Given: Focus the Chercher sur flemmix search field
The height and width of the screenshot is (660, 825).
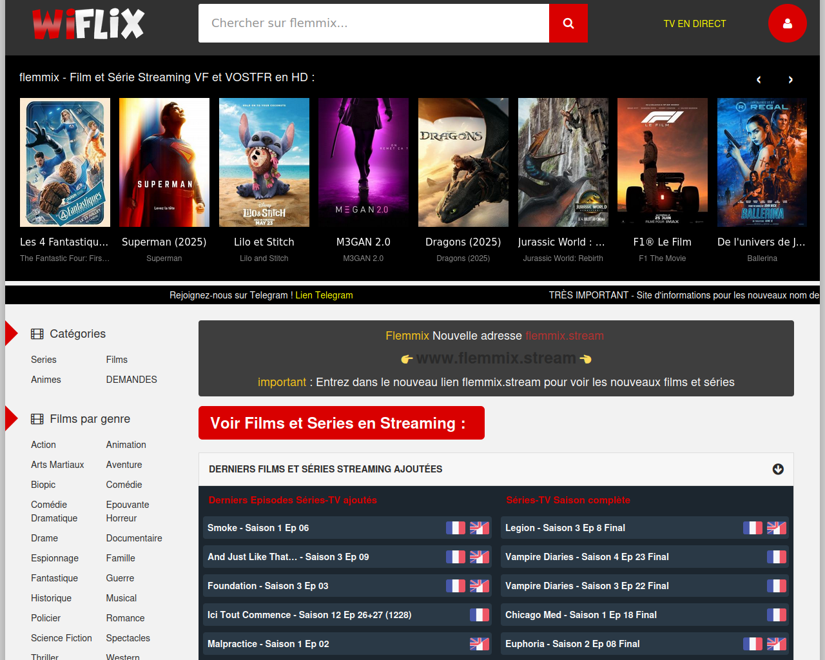Looking at the screenshot, I should [x=374, y=23].
